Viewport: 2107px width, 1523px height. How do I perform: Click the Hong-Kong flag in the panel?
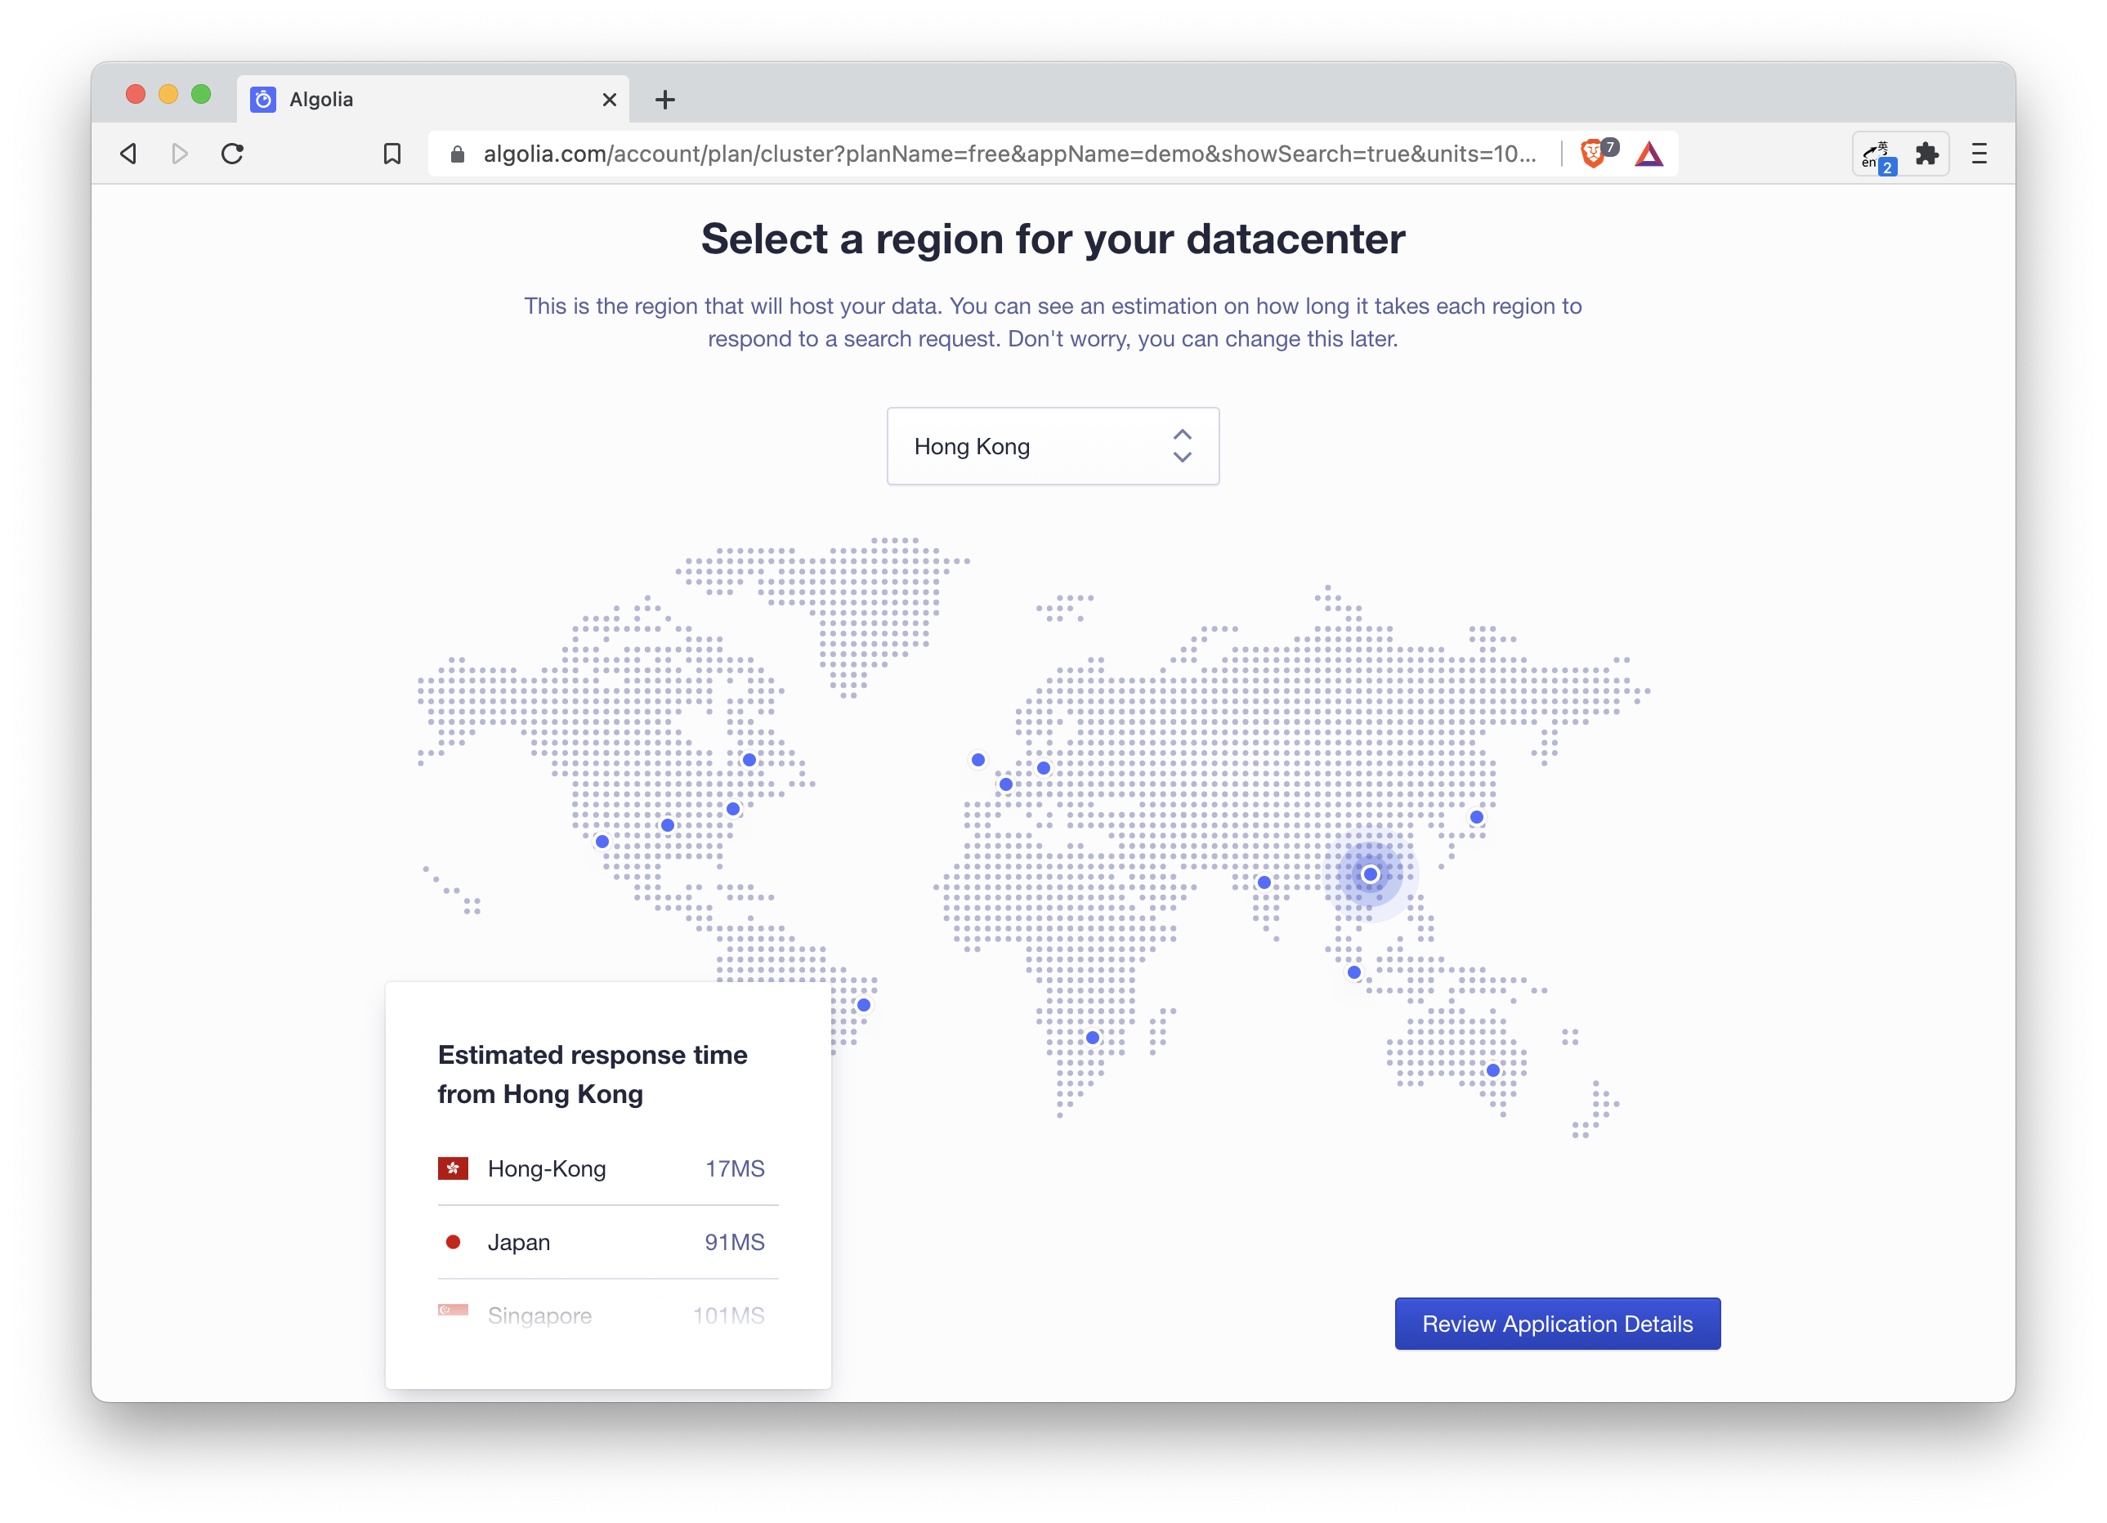[x=453, y=1168]
